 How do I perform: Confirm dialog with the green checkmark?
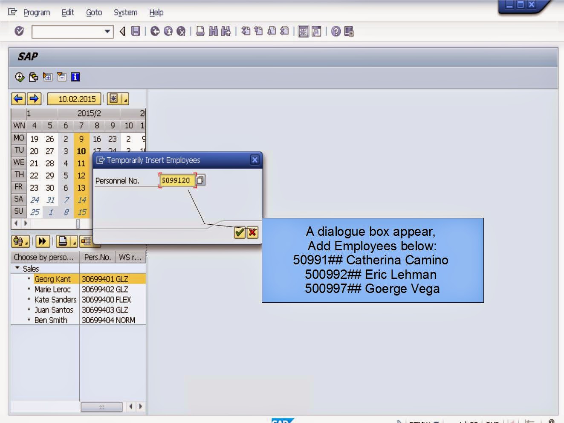[x=239, y=233]
